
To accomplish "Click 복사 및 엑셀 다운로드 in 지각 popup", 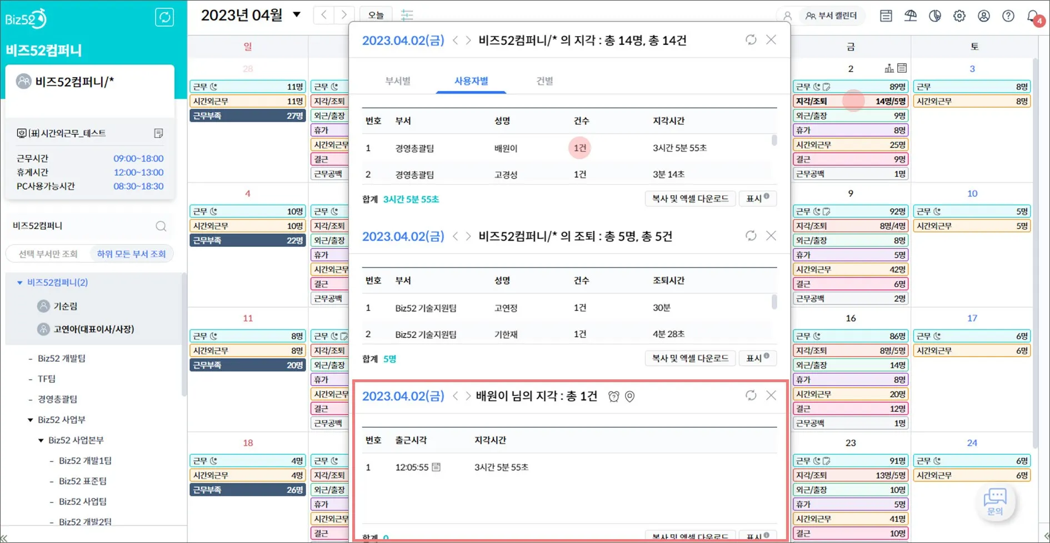I will [x=690, y=199].
